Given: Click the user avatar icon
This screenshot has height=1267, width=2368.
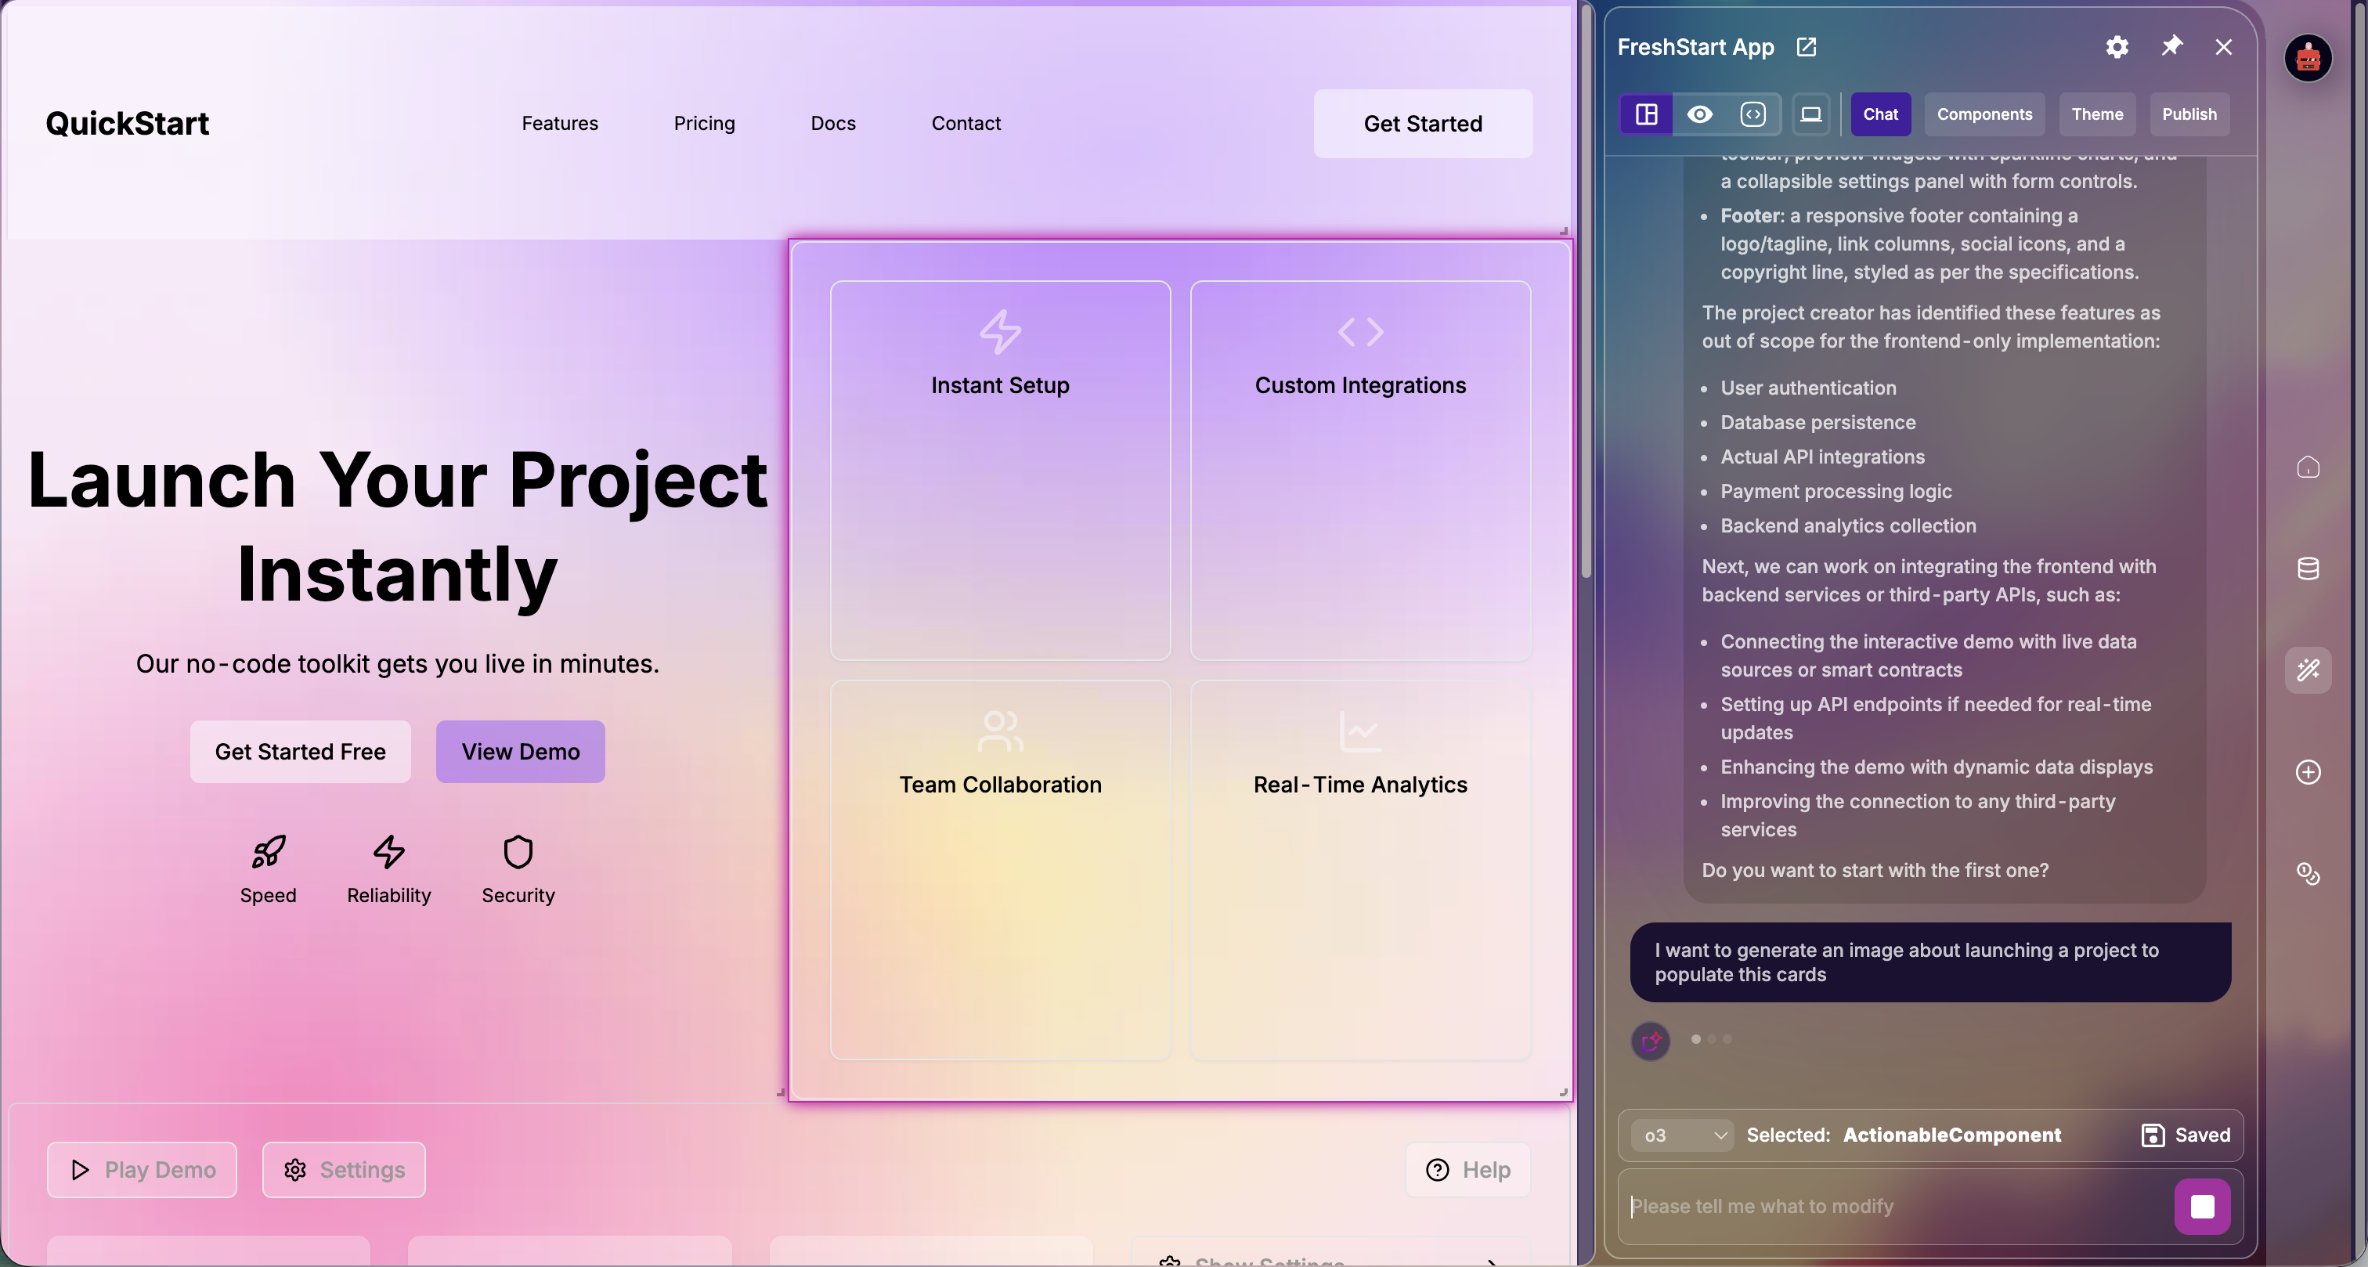Looking at the screenshot, I should (2308, 59).
